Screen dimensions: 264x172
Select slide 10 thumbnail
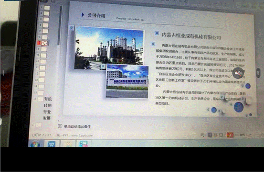[43, 61]
